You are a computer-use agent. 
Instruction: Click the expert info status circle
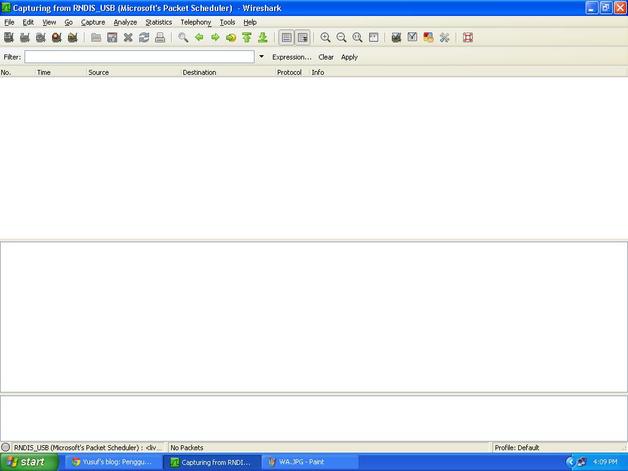point(6,447)
